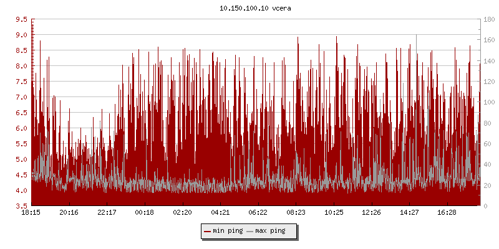Select the "min ping" legend label

[x=228, y=232]
